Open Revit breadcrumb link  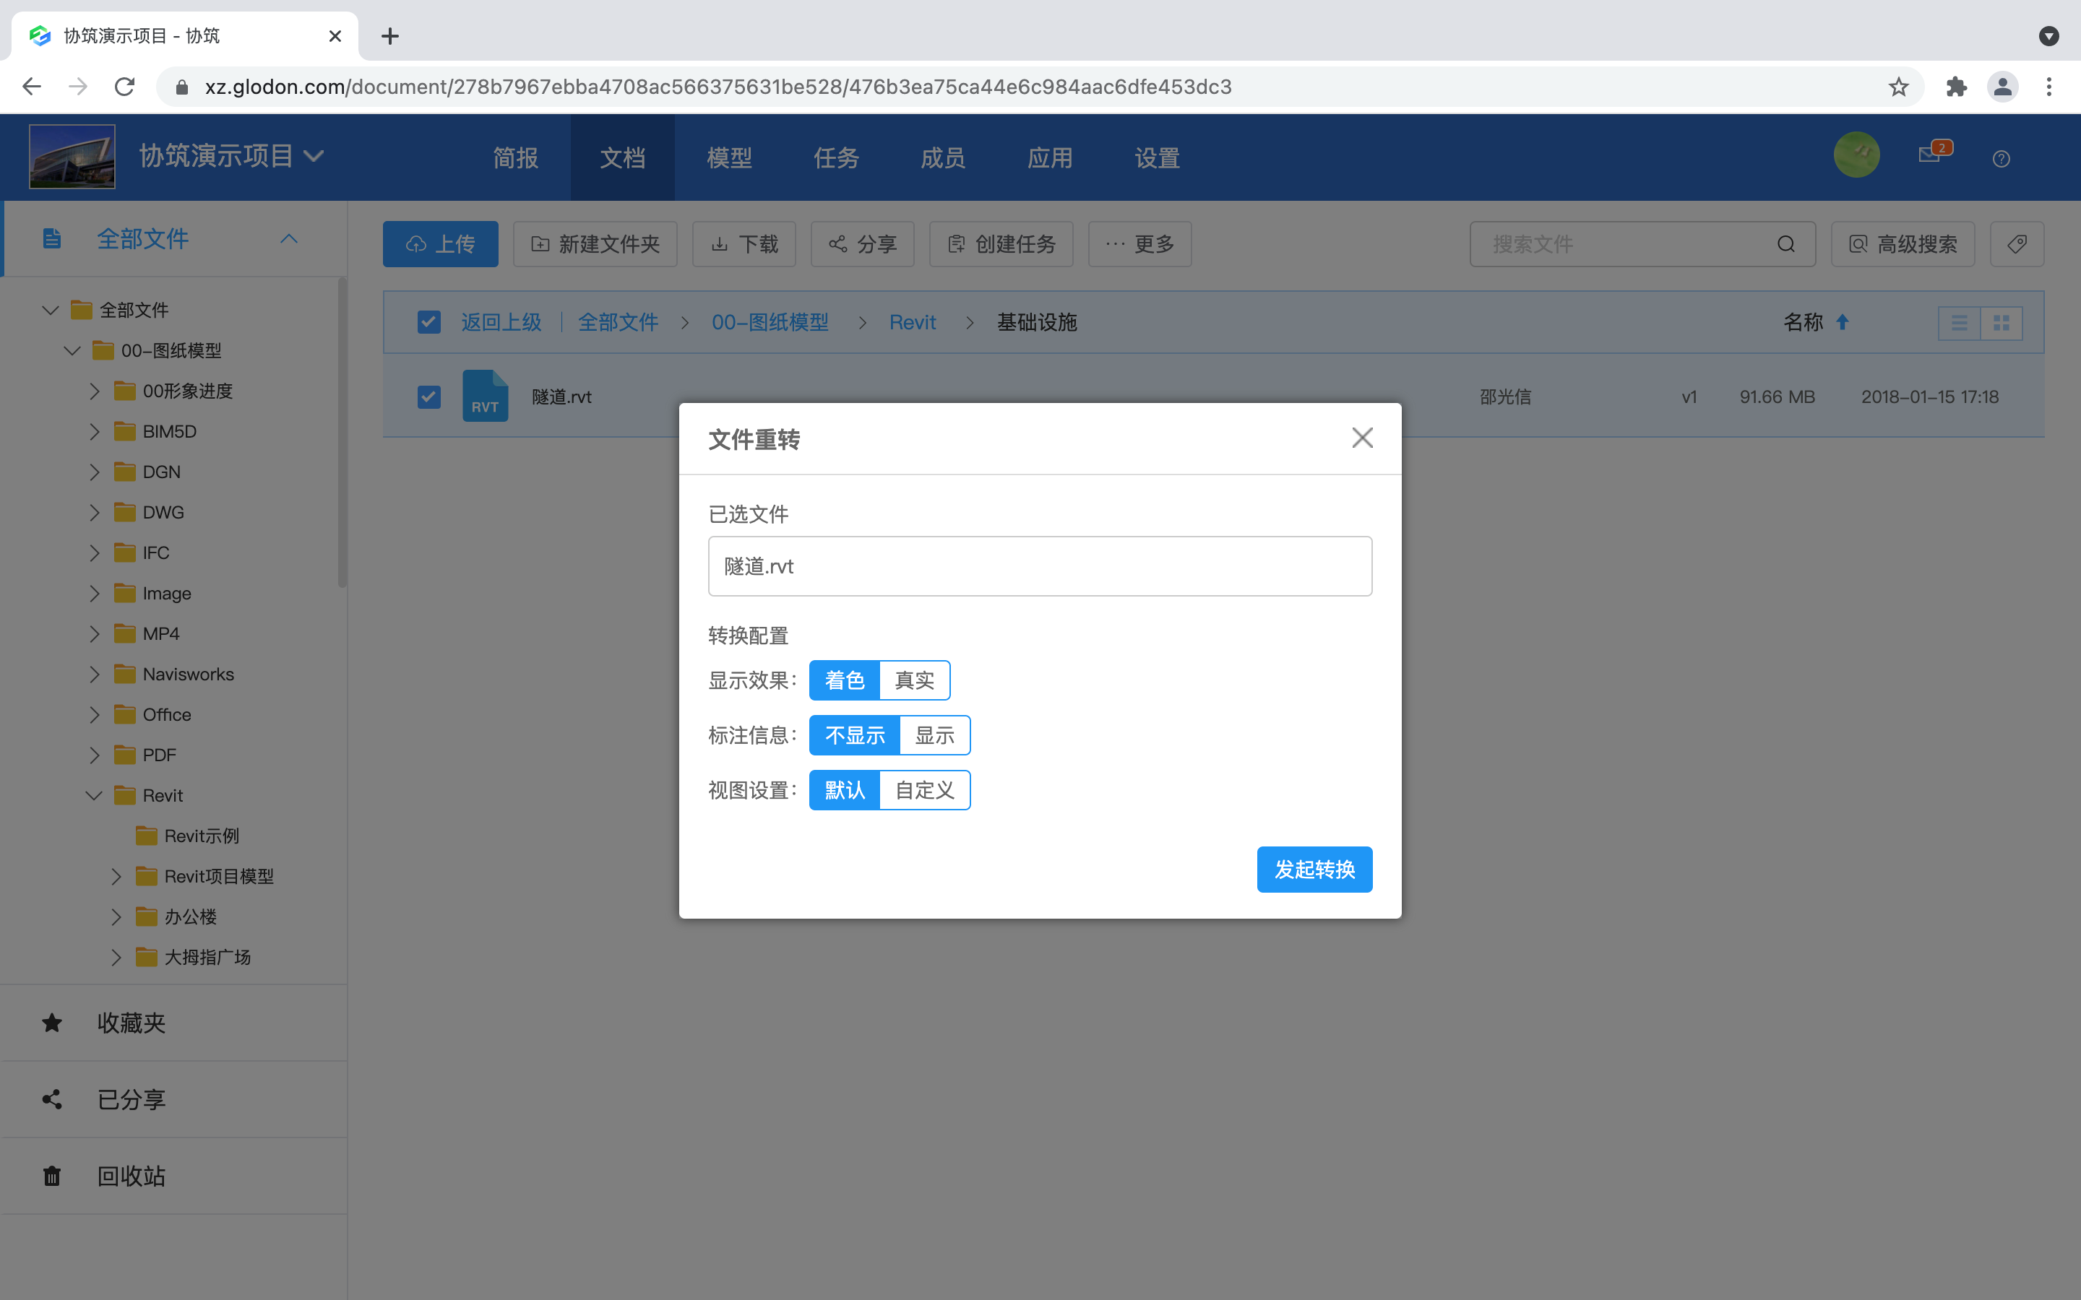(x=913, y=321)
